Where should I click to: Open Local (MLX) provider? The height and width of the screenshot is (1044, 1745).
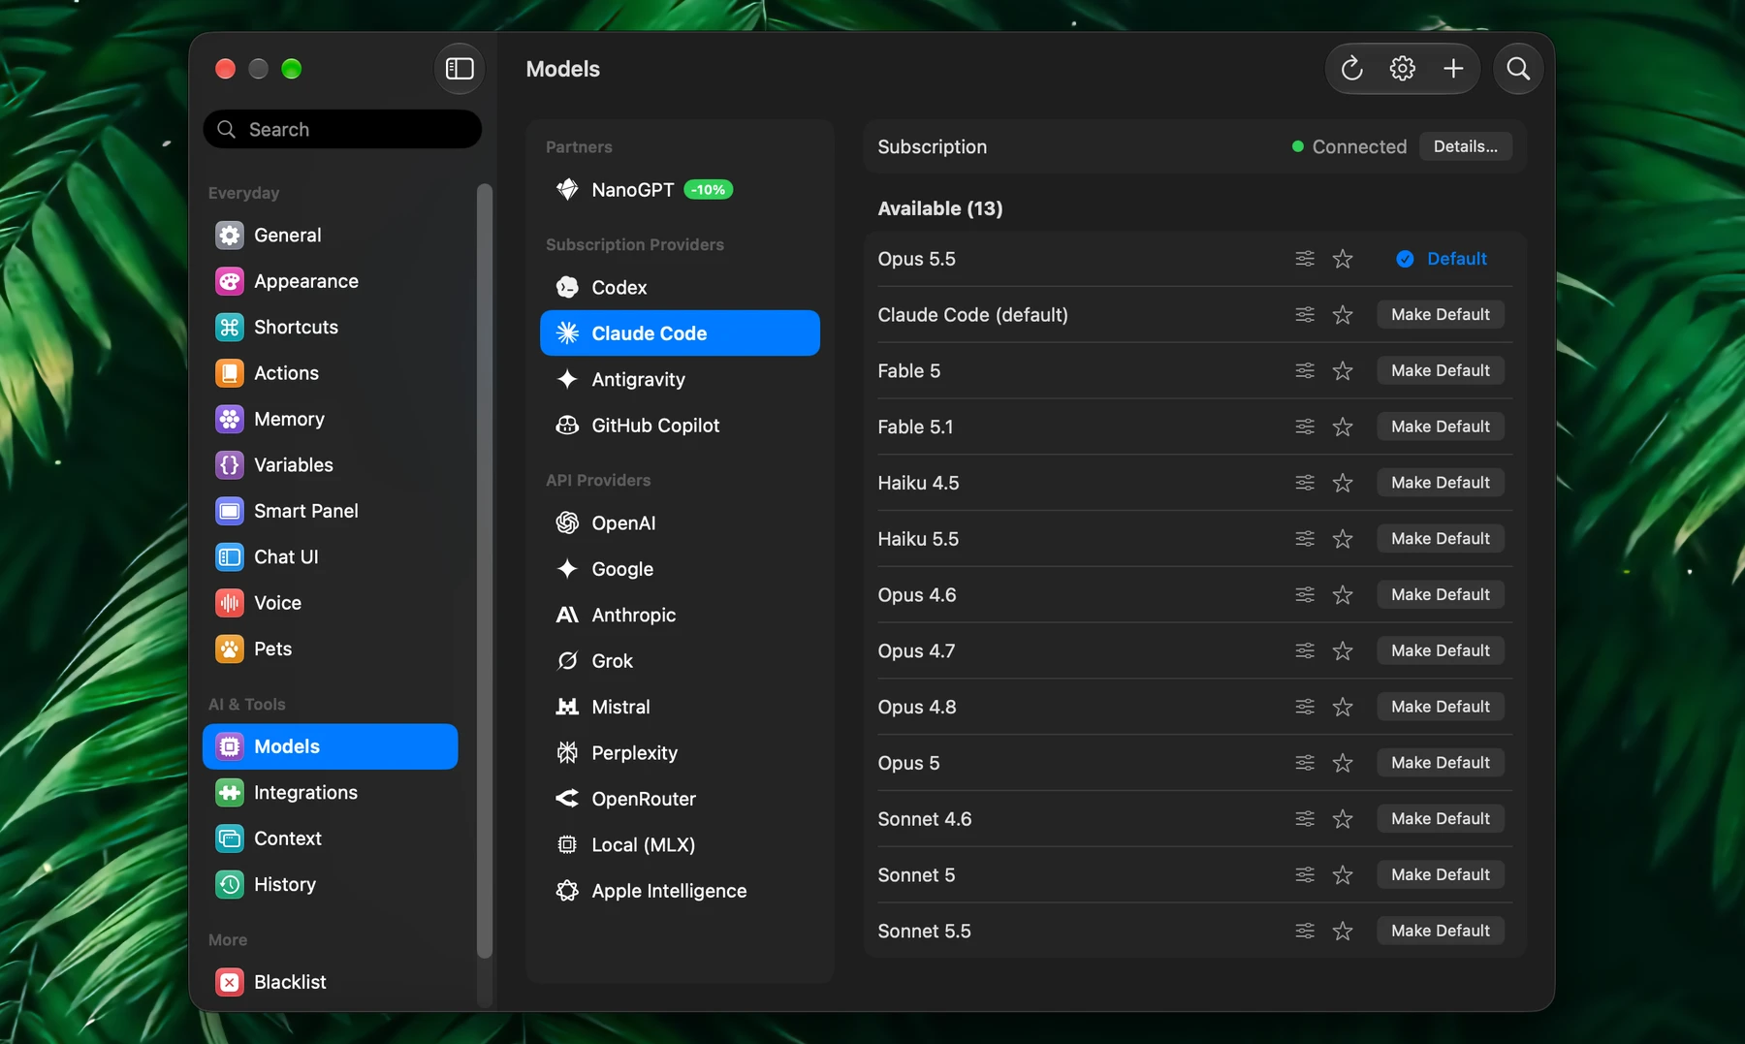coord(680,845)
